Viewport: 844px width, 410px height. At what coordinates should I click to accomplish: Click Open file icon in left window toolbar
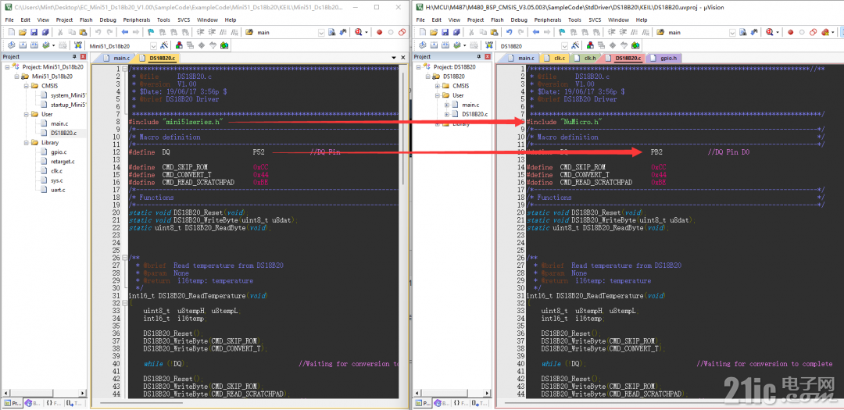pyautogui.click(x=23, y=32)
